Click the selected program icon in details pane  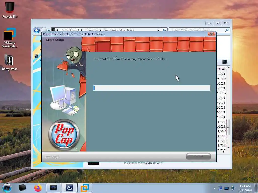pyautogui.click(x=93, y=163)
